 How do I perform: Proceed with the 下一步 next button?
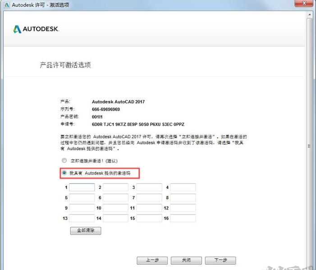pyautogui.click(x=220, y=260)
